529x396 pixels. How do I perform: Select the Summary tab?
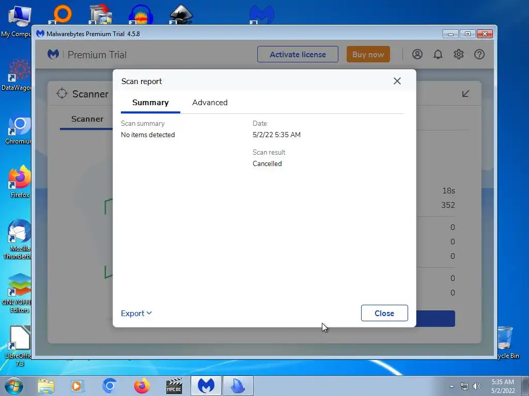150,103
